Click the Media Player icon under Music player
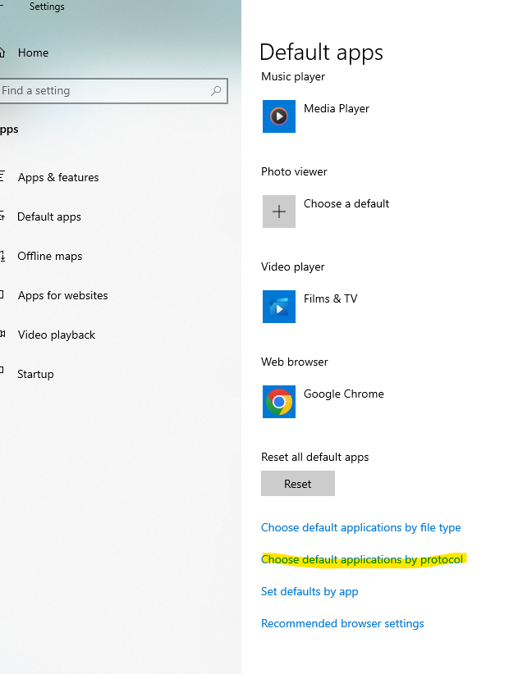The width and height of the screenshot is (532, 674). [x=279, y=116]
